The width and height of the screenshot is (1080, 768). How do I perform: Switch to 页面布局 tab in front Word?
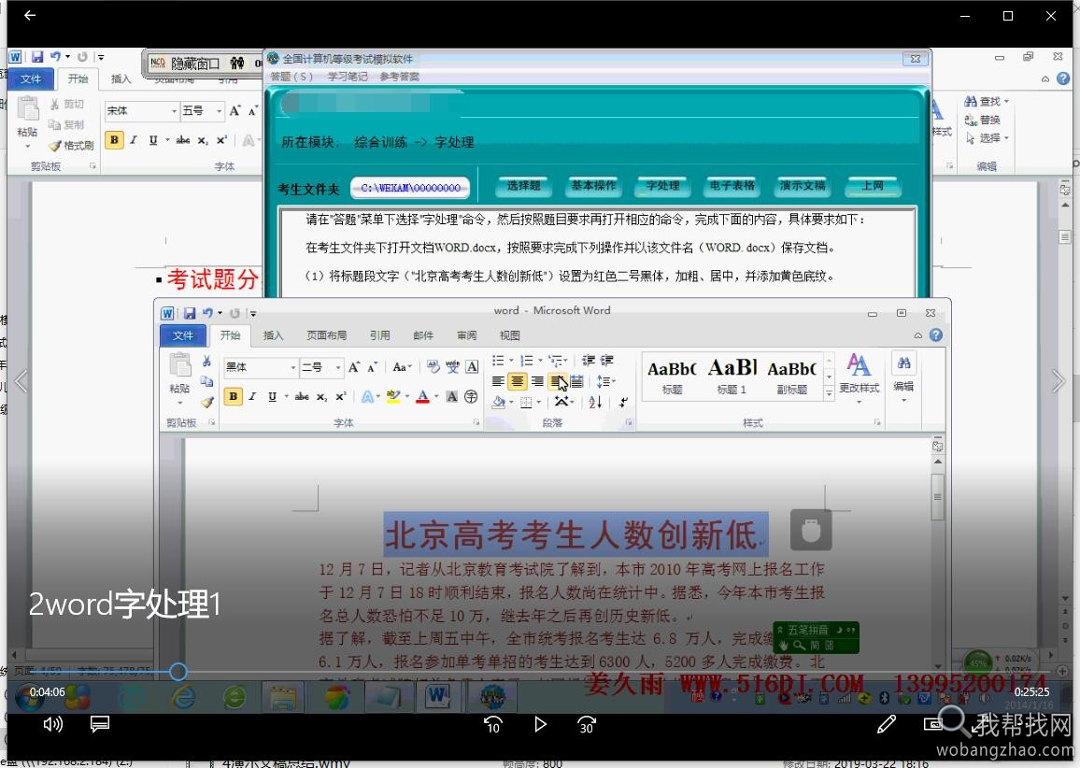(326, 335)
